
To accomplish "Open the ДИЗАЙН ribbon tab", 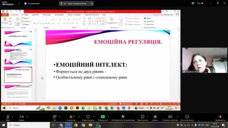I will [x=36, y=15].
